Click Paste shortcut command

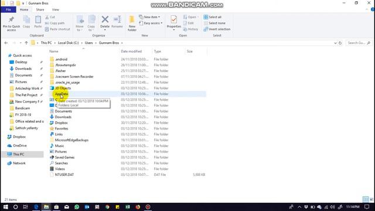click(x=57, y=29)
